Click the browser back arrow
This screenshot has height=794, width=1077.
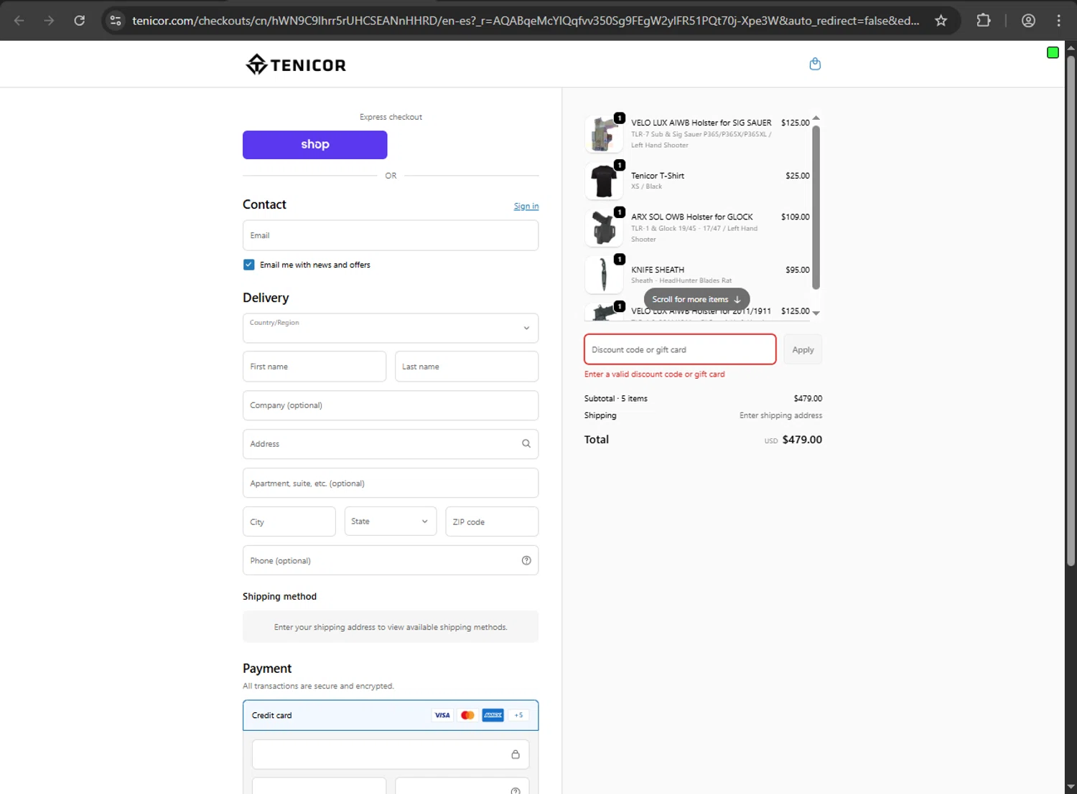pos(19,21)
